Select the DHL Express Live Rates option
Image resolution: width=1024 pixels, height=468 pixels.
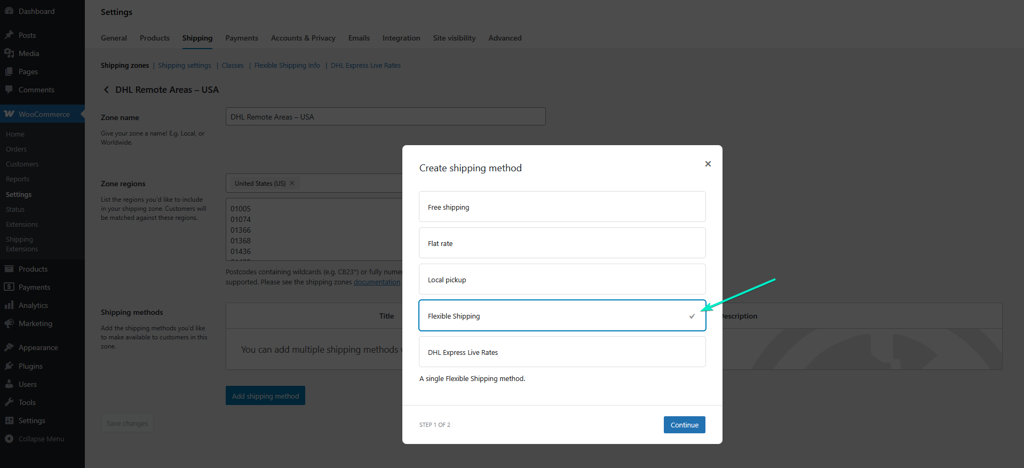coord(562,352)
